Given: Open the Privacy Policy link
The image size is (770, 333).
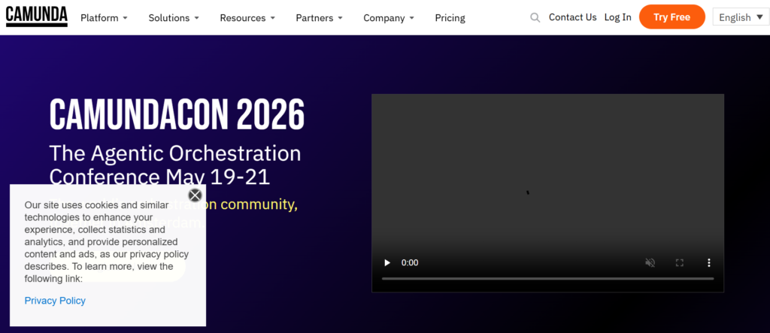Looking at the screenshot, I should 55,301.
